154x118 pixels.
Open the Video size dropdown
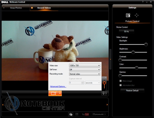(85, 65)
